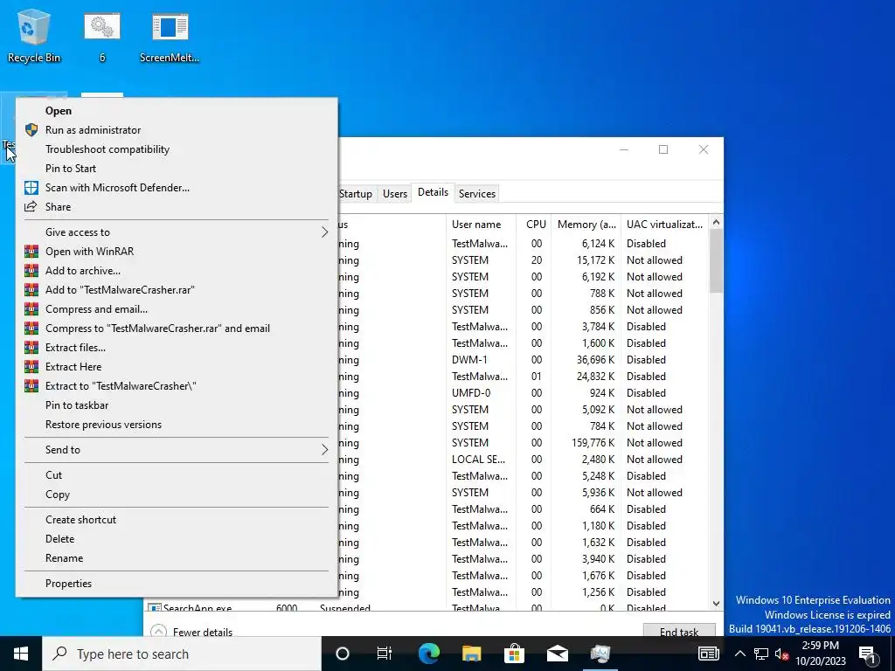Viewport: 895px width, 671px height.
Task: Select Cut in context menu
Action: click(177, 475)
